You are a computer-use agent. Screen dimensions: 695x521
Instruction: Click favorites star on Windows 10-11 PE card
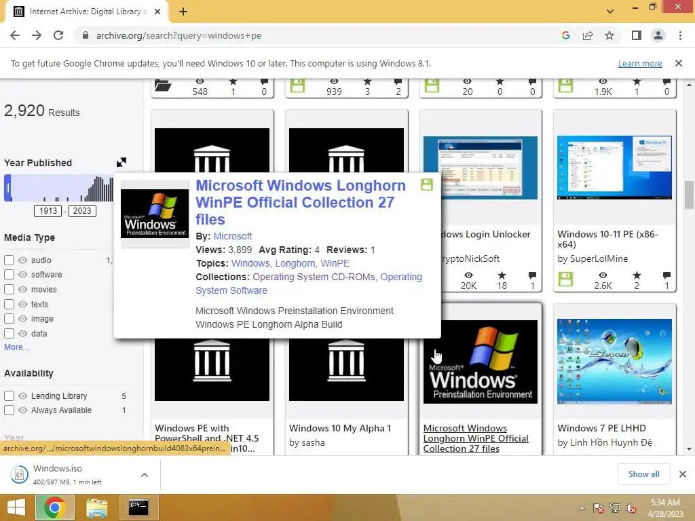pos(637,275)
